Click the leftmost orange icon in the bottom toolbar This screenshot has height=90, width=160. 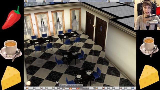27,88
